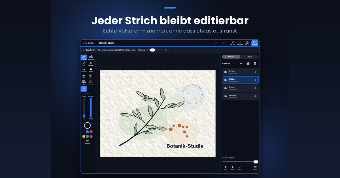Screen dimensions: 340x178
Task: Select the Pinsel brush tool
Action: (x=84, y=57)
